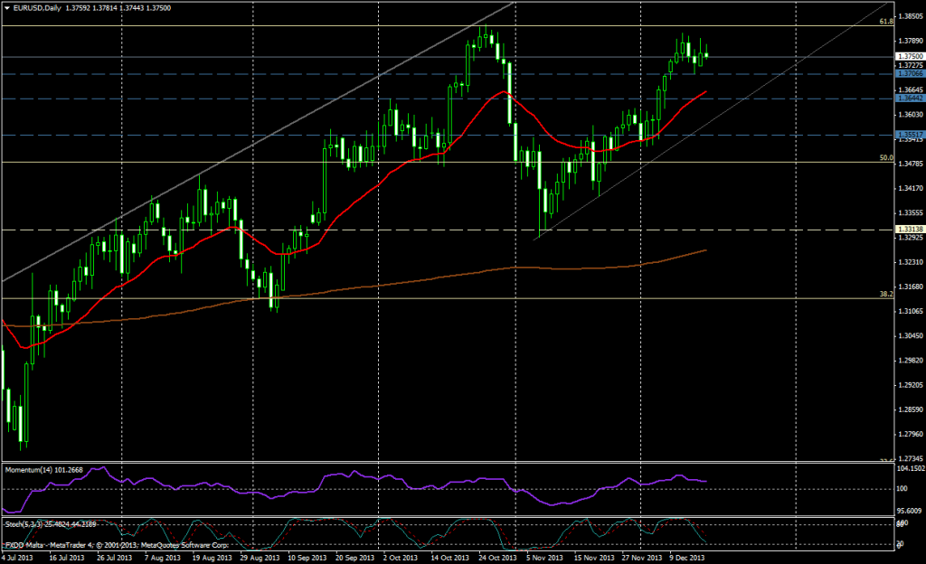Select the 9 Dec 2013 date label

[x=685, y=558]
